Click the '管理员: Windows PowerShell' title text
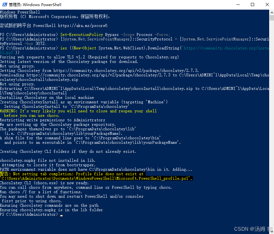The width and height of the screenshot is (274, 234). (x=35, y=5)
